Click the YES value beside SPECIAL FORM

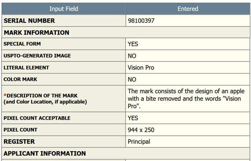[133, 44]
